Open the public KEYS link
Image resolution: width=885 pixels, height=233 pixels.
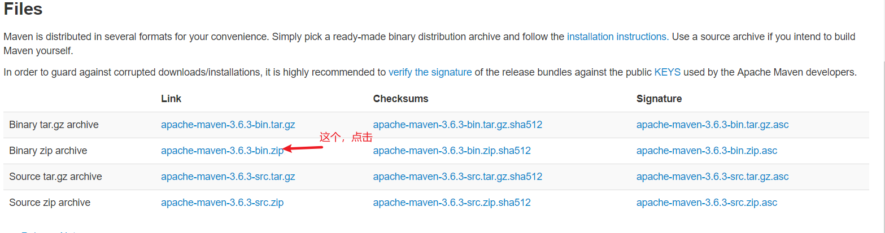[x=668, y=72]
